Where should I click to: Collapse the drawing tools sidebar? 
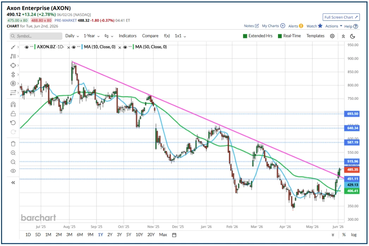tap(13, 183)
